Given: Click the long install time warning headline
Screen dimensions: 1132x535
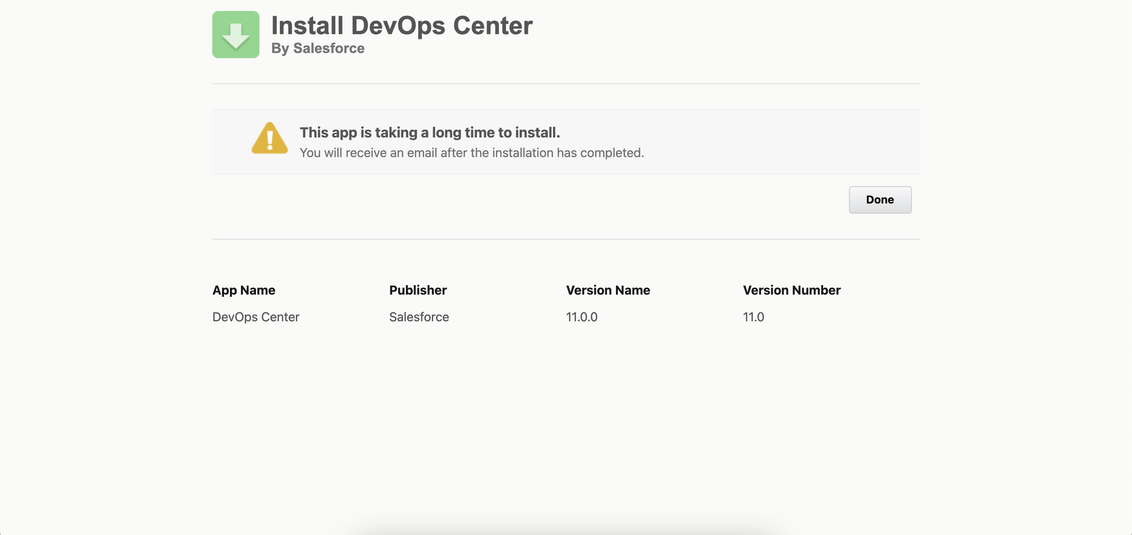Looking at the screenshot, I should point(429,132).
